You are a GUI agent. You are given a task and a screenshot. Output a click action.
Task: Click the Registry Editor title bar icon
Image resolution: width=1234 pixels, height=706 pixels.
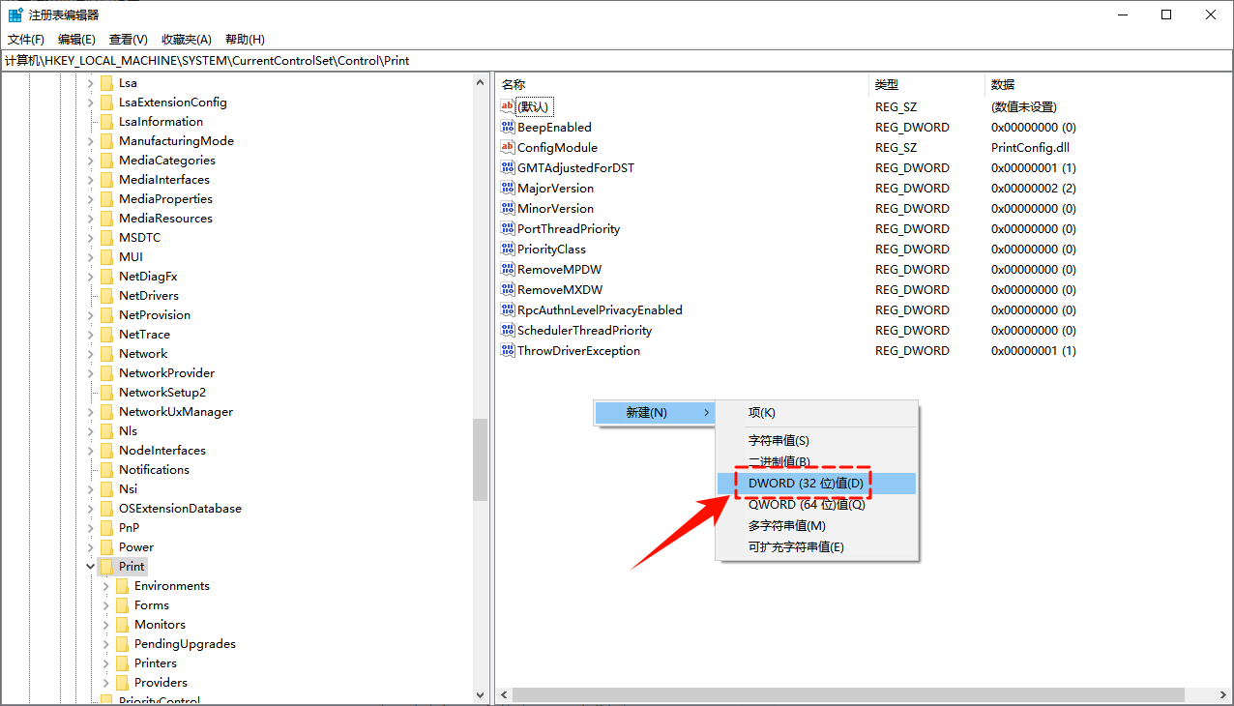point(14,14)
